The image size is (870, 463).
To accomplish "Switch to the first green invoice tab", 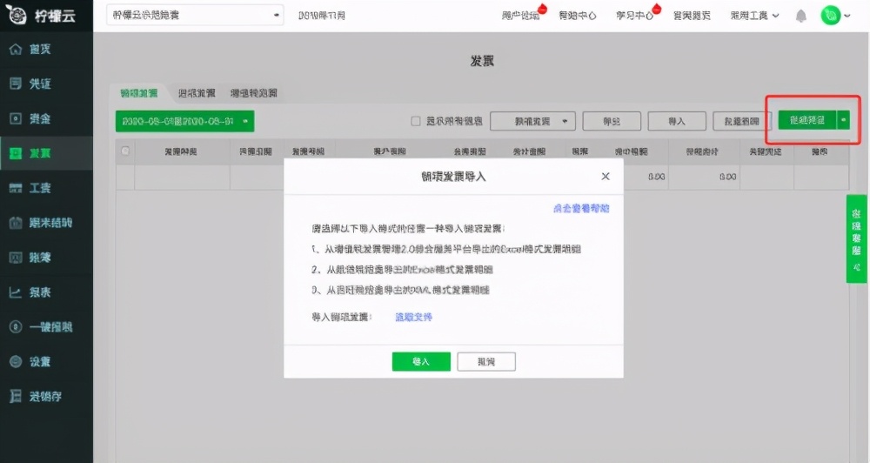I will click(x=139, y=93).
